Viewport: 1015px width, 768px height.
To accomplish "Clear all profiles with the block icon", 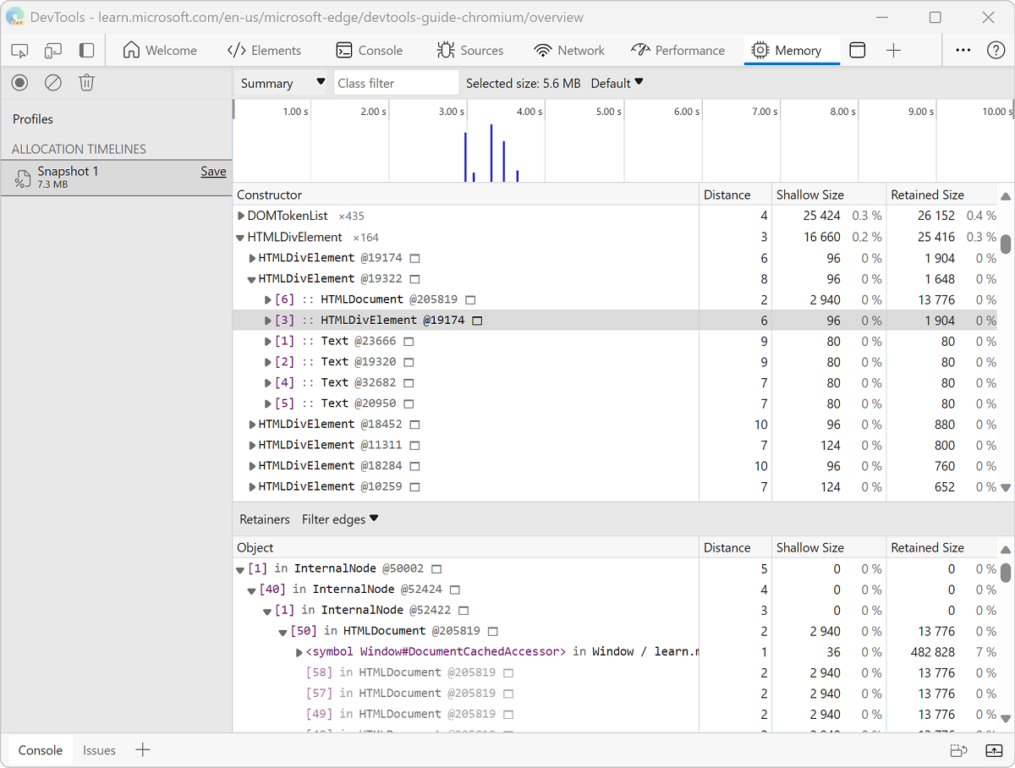I will click(52, 82).
